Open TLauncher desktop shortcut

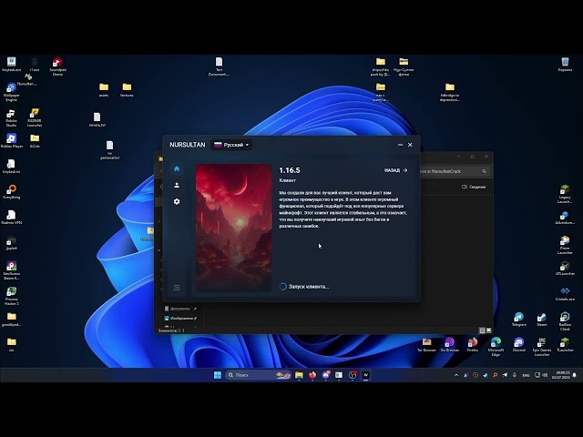tap(565, 344)
